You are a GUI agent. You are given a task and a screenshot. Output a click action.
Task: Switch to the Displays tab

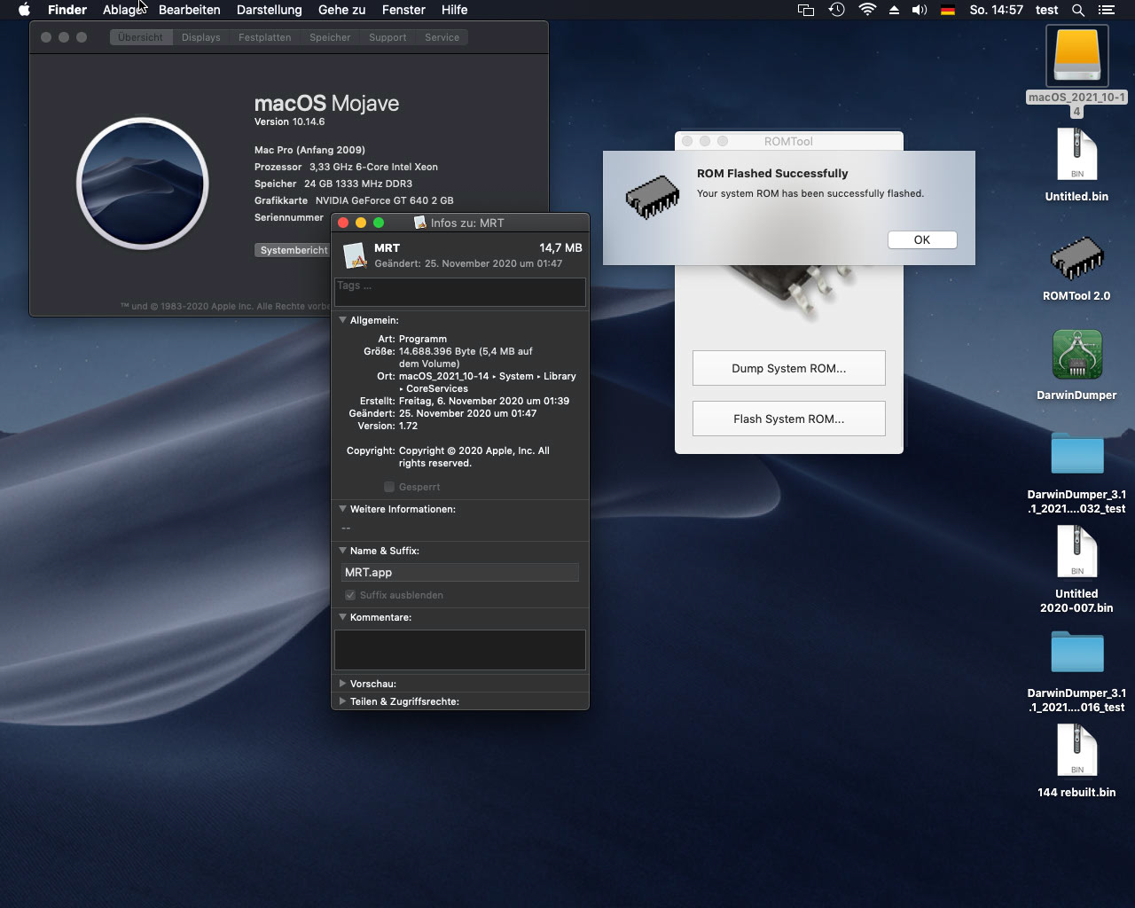tap(200, 37)
